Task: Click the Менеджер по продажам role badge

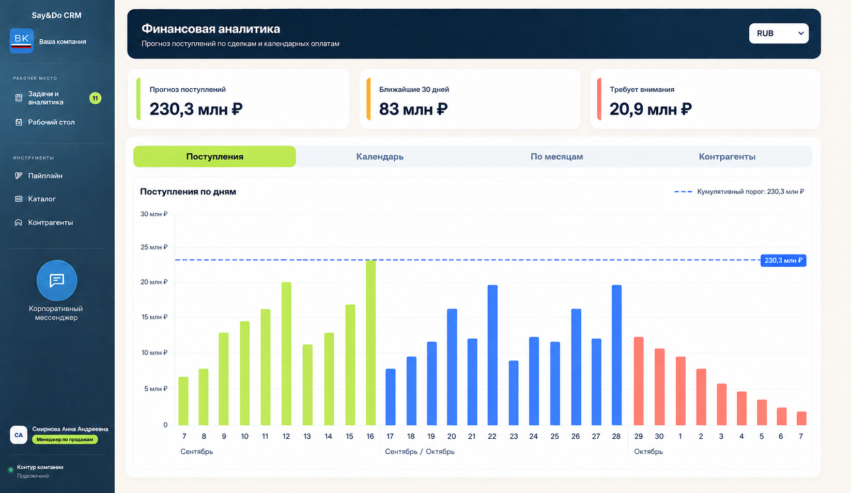Action: point(65,439)
